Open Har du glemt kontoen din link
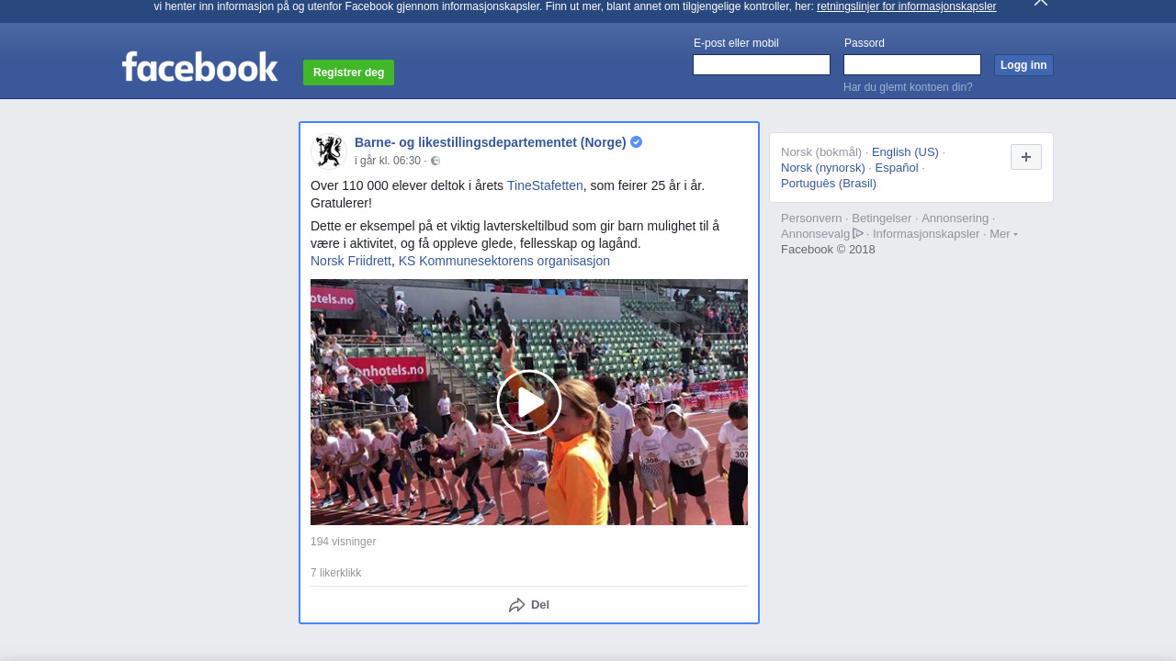 point(908,87)
